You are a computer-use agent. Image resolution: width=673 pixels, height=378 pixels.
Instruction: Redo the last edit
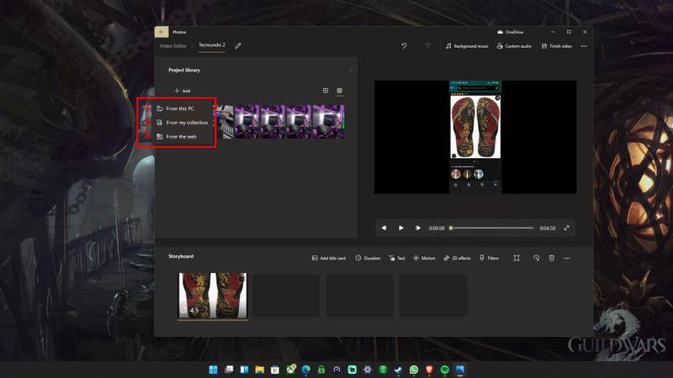pos(427,46)
